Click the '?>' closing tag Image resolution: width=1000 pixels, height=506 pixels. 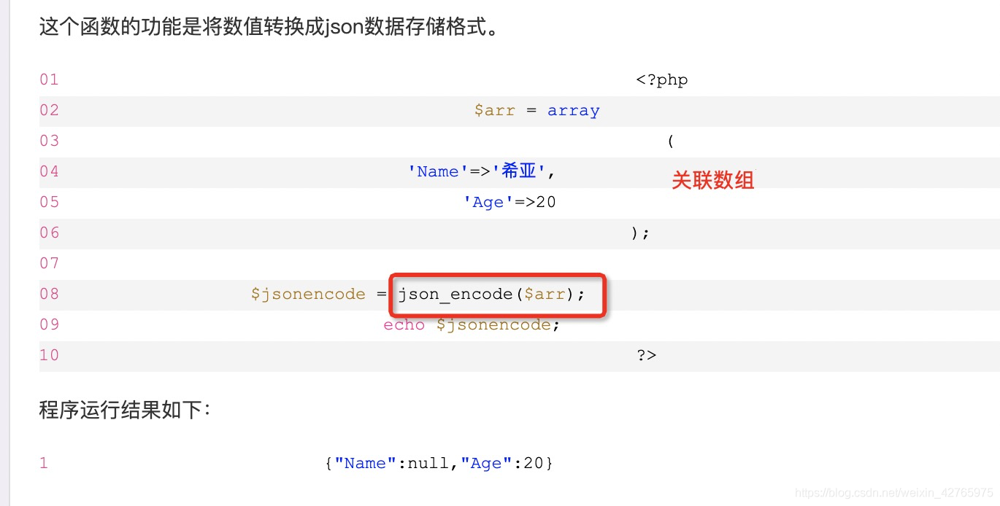(x=647, y=355)
